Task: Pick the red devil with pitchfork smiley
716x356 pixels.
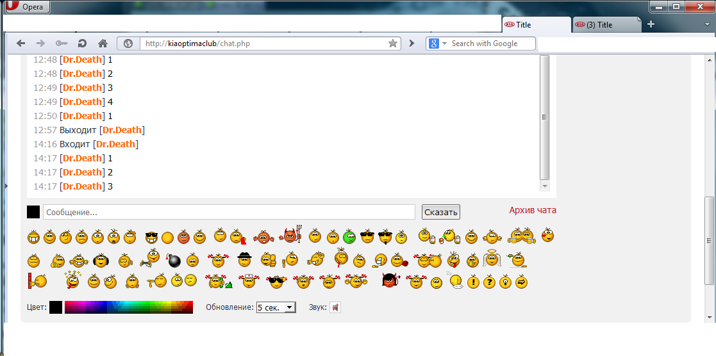Action: [291, 236]
